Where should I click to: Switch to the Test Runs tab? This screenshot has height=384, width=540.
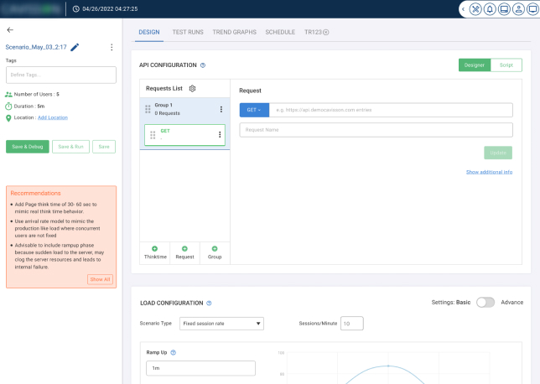pos(186,32)
